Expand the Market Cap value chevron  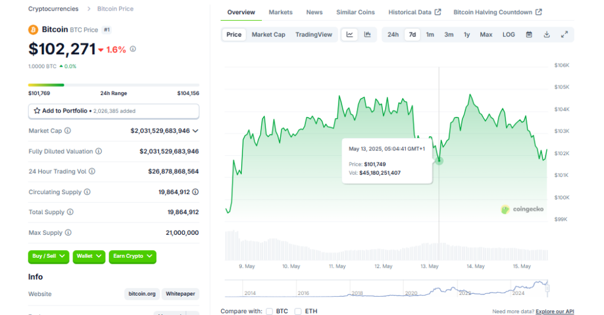195,131
